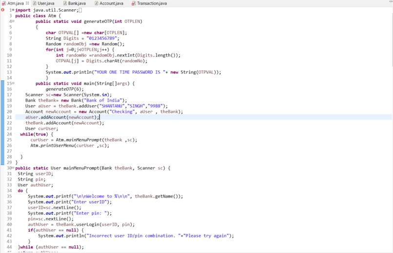Viewport: 393px width, 253px height.
Task: Select the Atm.java editor tab
Action: 13,3
